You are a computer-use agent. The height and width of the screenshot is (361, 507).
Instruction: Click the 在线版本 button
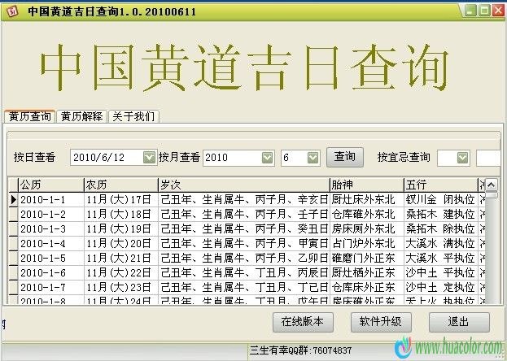(303, 322)
